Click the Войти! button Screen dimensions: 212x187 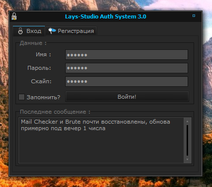(x=127, y=96)
